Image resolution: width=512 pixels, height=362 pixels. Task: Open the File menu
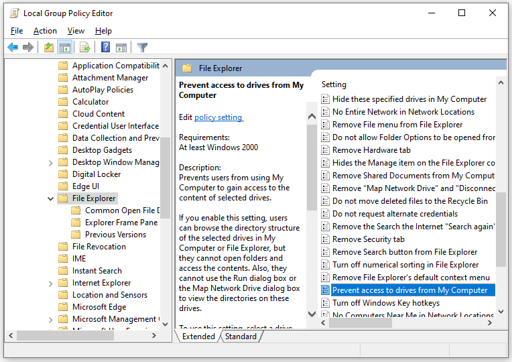click(17, 31)
